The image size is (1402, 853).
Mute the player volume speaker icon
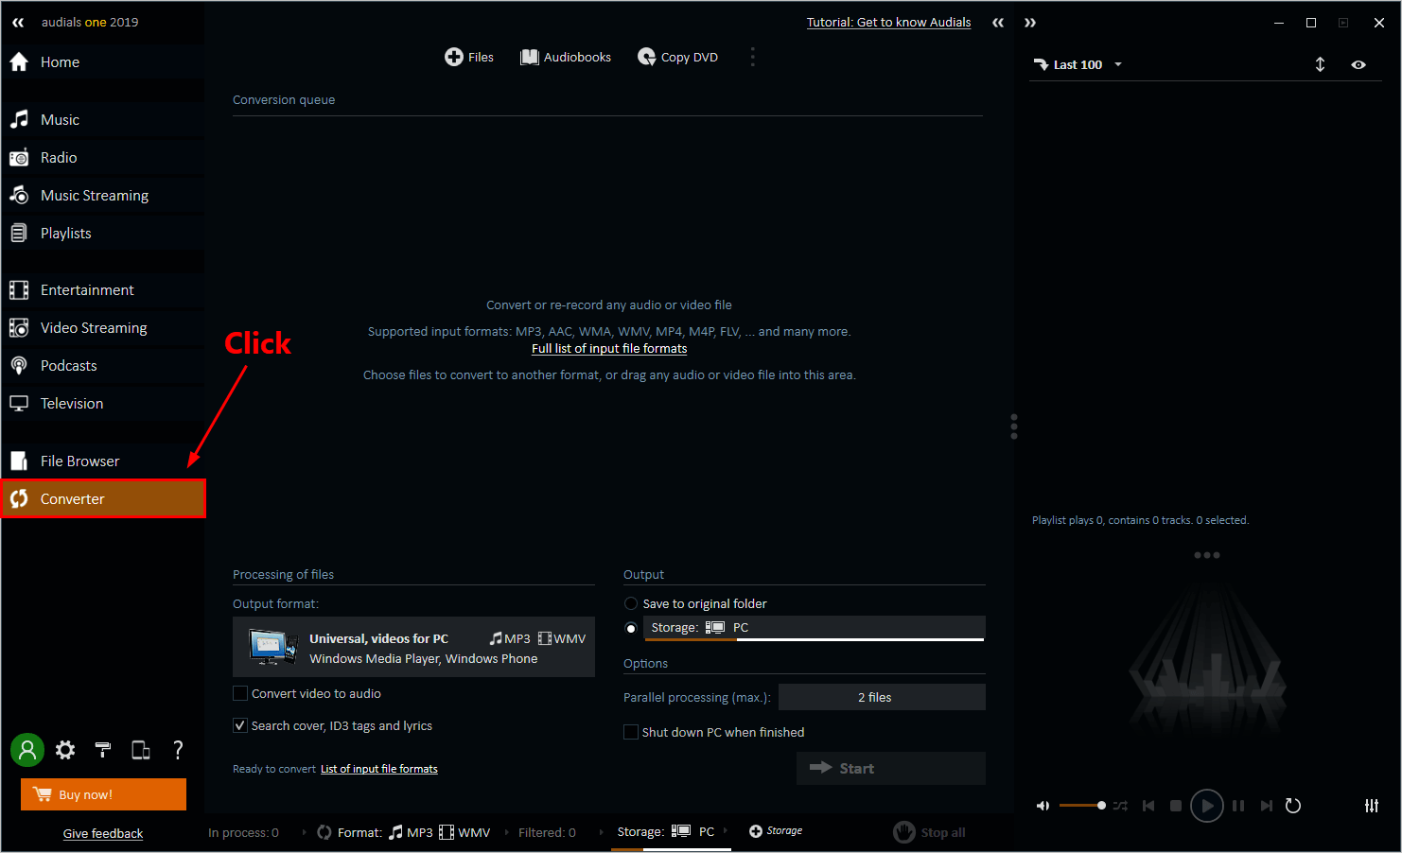[x=1043, y=806]
